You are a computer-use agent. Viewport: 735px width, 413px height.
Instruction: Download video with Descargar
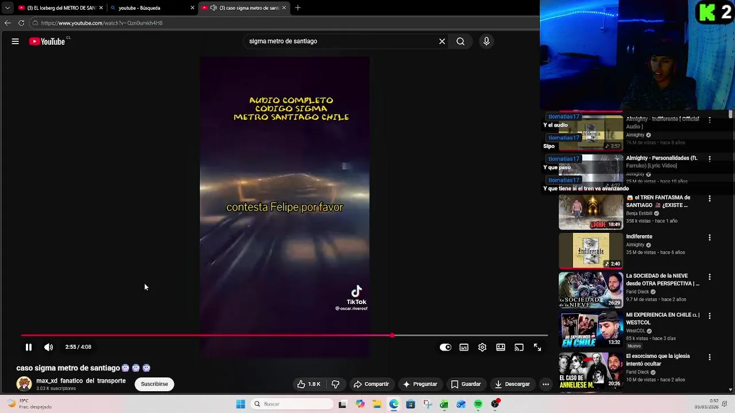[512, 384]
